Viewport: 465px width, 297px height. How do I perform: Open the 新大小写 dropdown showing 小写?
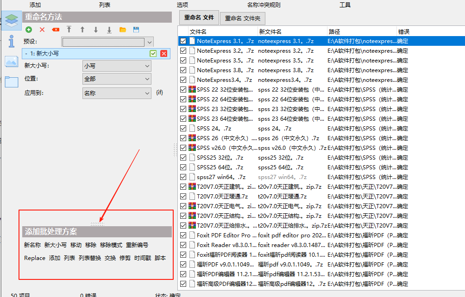[117, 66]
